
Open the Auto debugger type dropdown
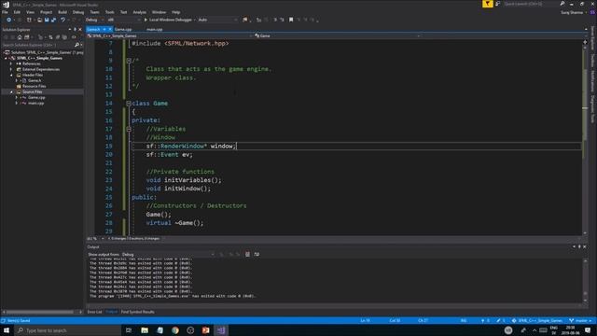[217, 20]
